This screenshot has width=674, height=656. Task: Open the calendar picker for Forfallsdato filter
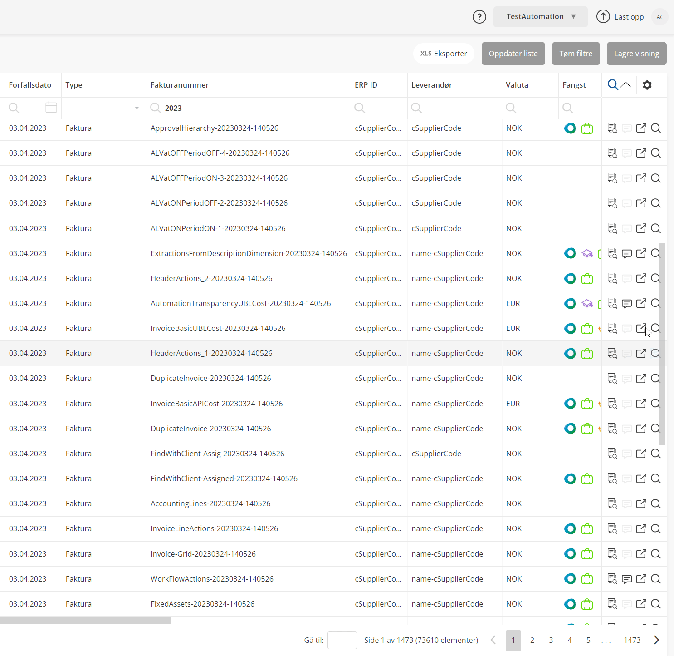coord(51,107)
